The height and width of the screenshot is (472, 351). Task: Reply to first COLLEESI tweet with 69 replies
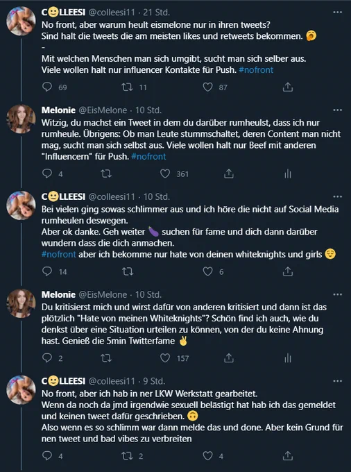[x=47, y=87]
